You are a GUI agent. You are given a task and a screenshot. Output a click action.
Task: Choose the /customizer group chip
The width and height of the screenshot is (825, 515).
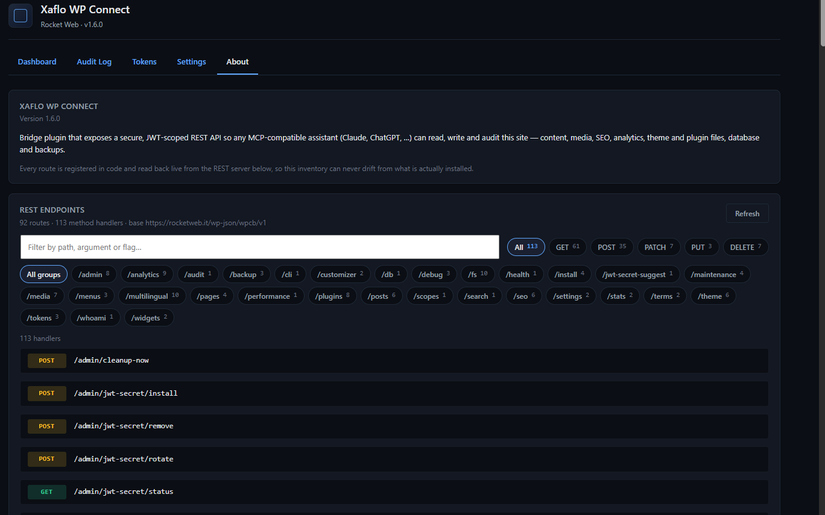340,275
